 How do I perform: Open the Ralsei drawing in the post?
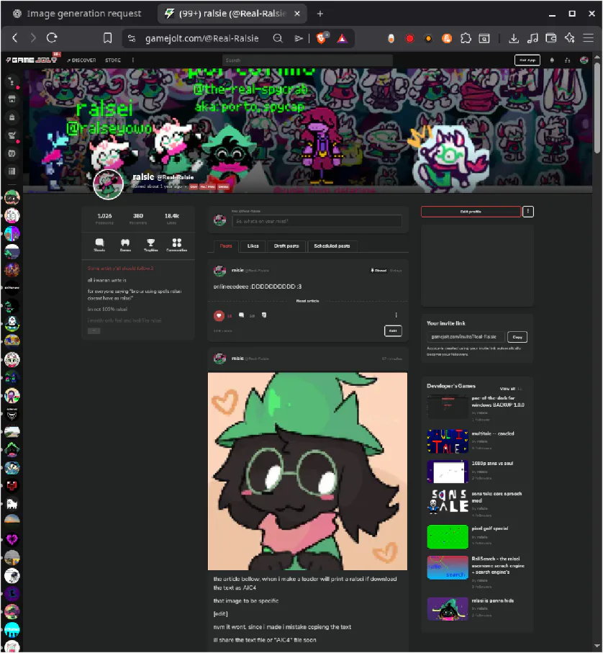point(307,471)
